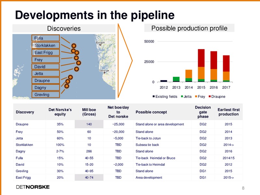
Task: Select the Storklakken map label
Action: click(x=45, y=45)
